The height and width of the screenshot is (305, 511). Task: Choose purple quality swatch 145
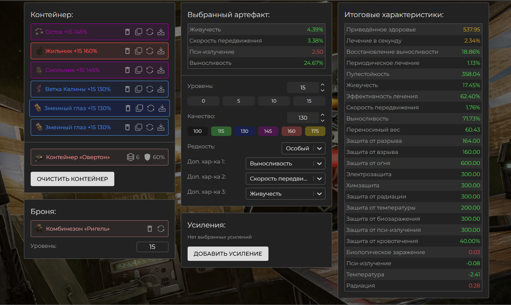268,131
